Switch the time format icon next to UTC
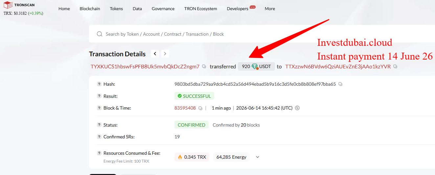Screen dimensions: 435x175 coord(297,108)
